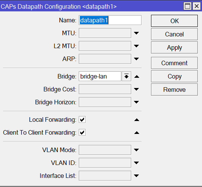Expand the VLAN Mode field arrow
202x187 pixels.
136,150
